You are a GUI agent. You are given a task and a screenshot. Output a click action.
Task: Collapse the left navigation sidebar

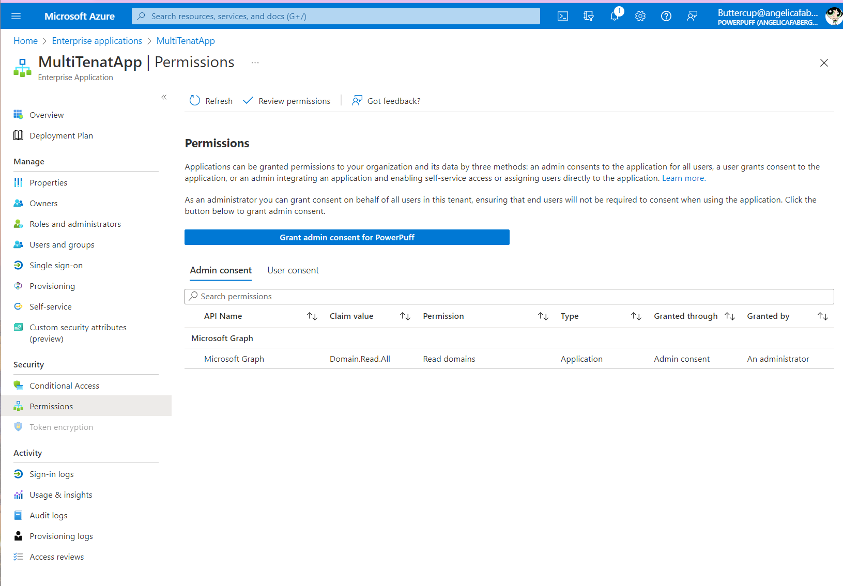[164, 97]
